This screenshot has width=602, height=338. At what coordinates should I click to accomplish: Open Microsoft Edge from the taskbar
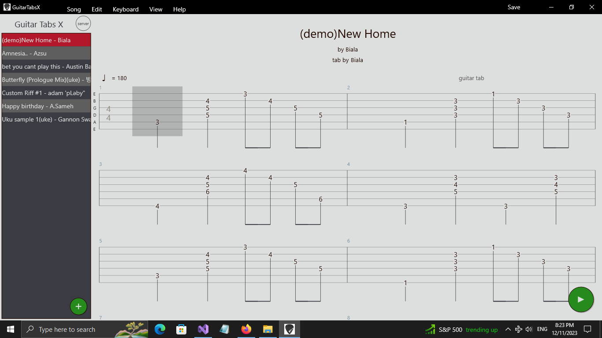160,329
